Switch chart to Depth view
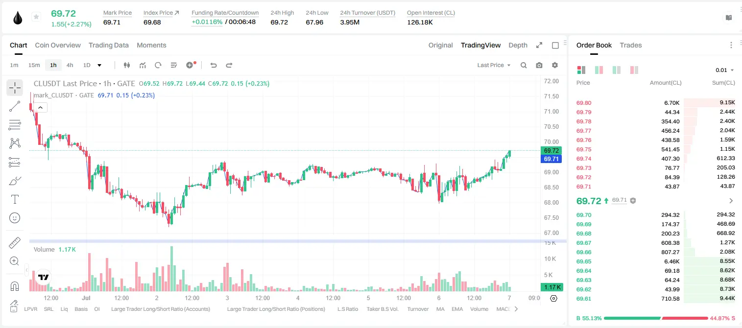This screenshot has height=328, width=742. click(518, 45)
